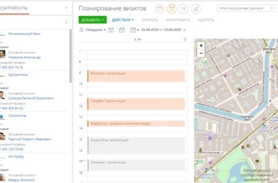Viewport: 278px width, 183px height.
Task: Open the Действия dropdown menu
Action: point(123,20)
